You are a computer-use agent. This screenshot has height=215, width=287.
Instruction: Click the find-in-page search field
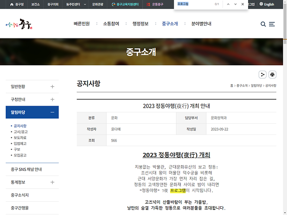[x=194, y=4]
